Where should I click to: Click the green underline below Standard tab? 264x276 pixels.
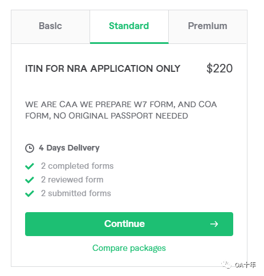[x=129, y=43]
